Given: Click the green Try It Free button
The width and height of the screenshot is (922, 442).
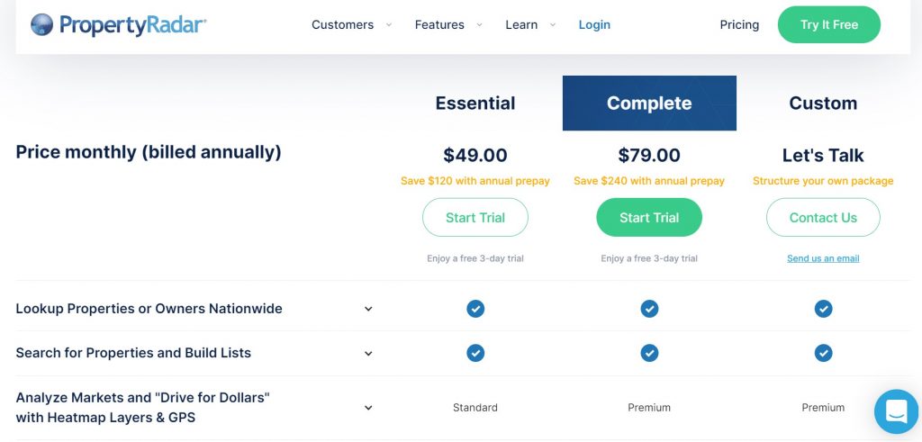Looking at the screenshot, I should (828, 24).
